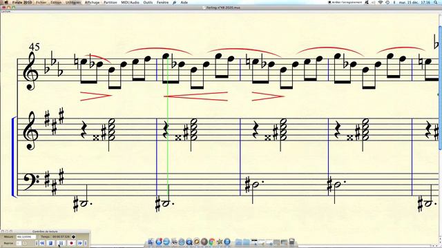This screenshot has width=442, height=248.
Task: Open the volume status icon
Action: tap(373, 2)
